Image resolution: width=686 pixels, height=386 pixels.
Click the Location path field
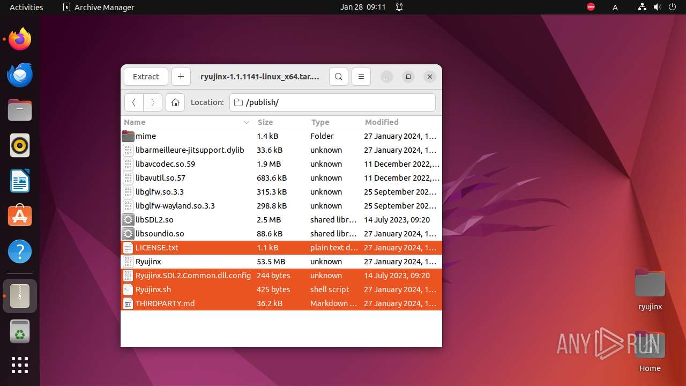click(x=332, y=102)
